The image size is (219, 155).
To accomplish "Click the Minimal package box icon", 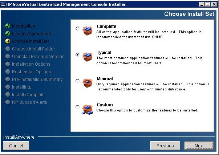I will click(x=88, y=83).
